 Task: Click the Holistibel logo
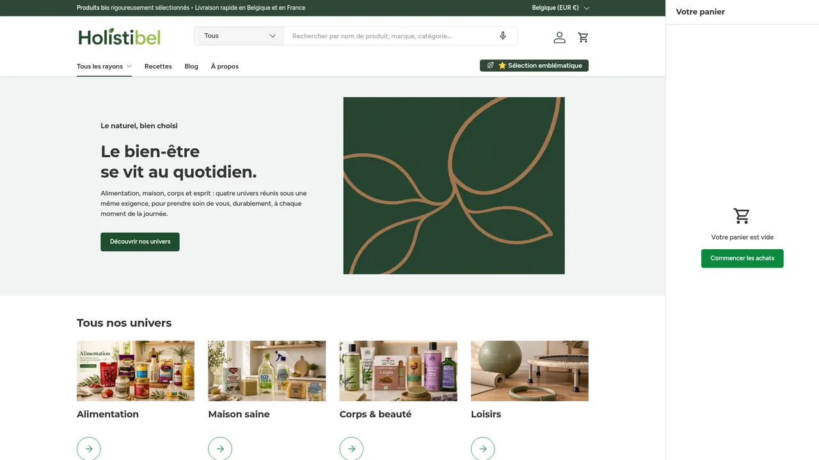[x=120, y=37]
